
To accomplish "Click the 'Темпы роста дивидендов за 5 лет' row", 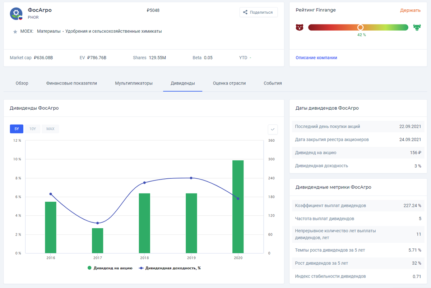I will tap(358, 250).
